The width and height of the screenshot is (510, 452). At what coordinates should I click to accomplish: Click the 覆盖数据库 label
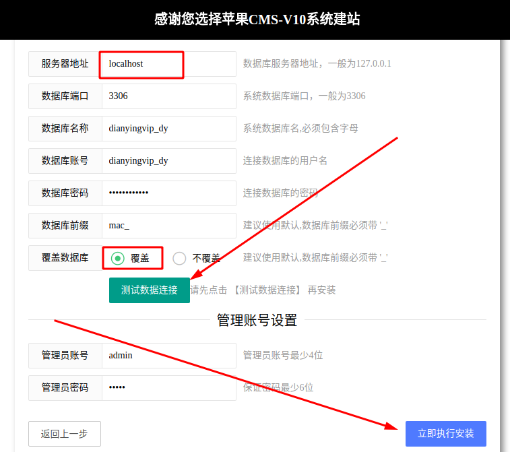coord(65,258)
